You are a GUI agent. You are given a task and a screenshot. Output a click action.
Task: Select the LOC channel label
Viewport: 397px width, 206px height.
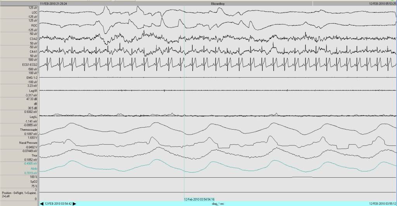[x=35, y=12]
